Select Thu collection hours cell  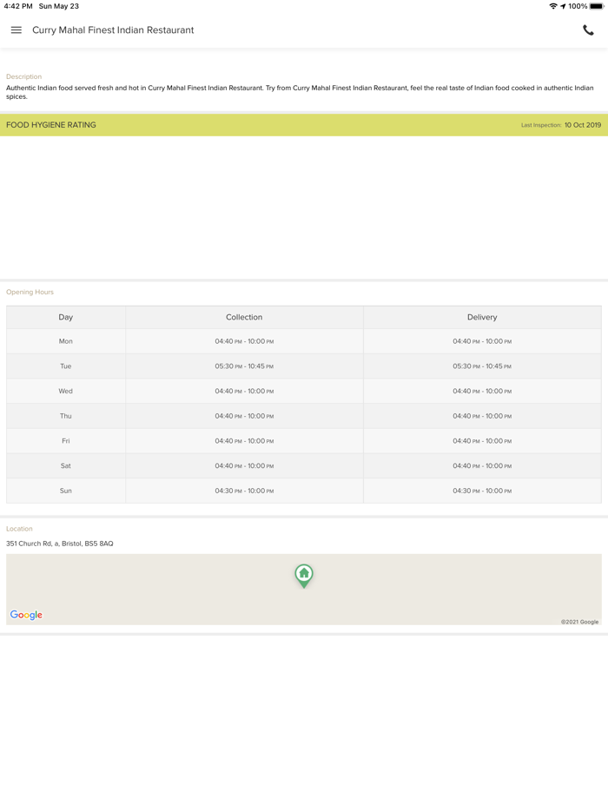pyautogui.click(x=244, y=416)
